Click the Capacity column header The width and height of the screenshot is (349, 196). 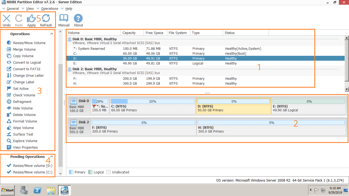pos(129,33)
